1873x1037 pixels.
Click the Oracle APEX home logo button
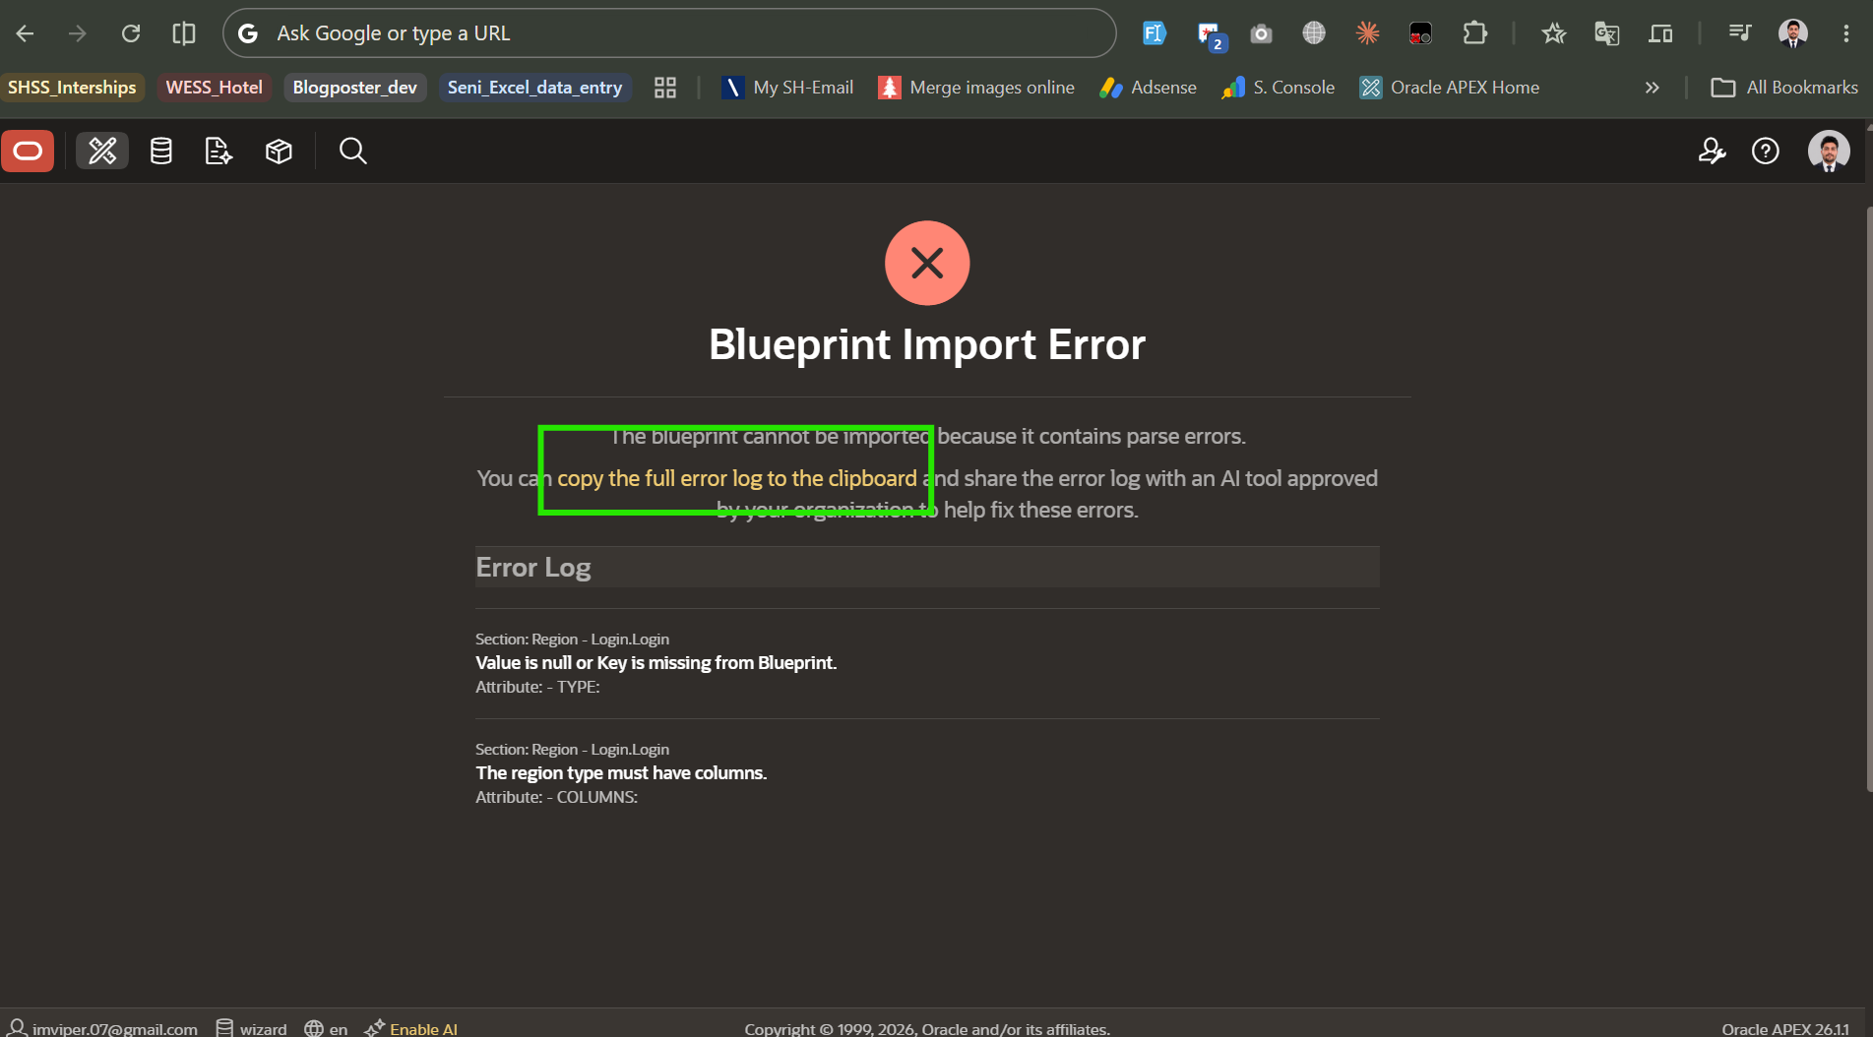[x=28, y=151]
